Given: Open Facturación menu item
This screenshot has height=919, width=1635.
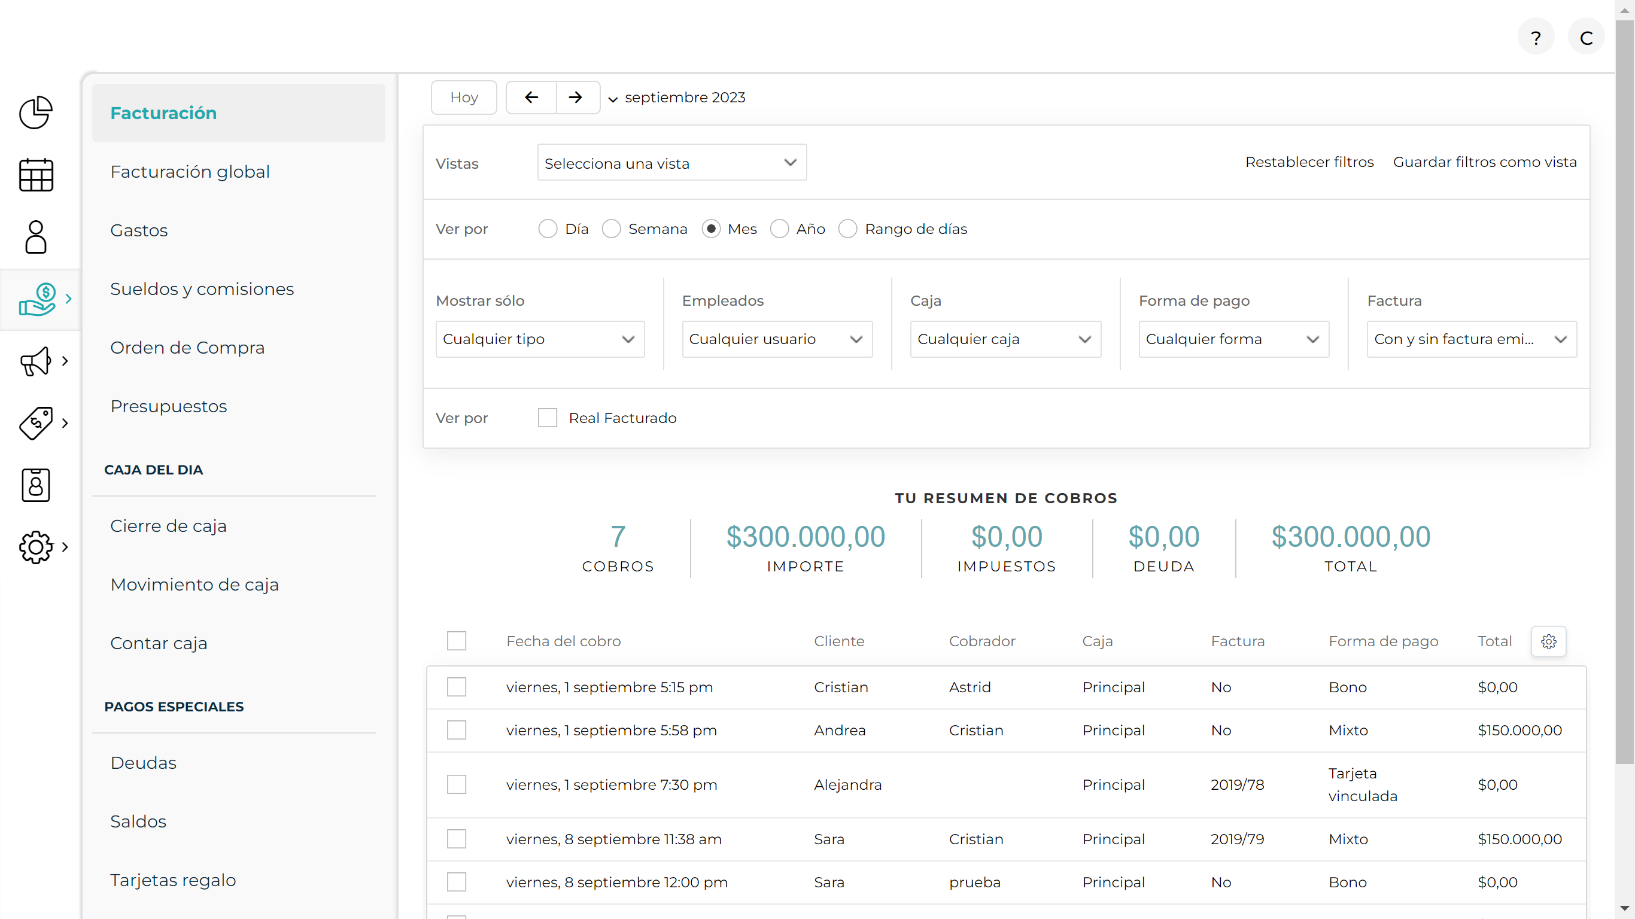Looking at the screenshot, I should pyautogui.click(x=239, y=113).
